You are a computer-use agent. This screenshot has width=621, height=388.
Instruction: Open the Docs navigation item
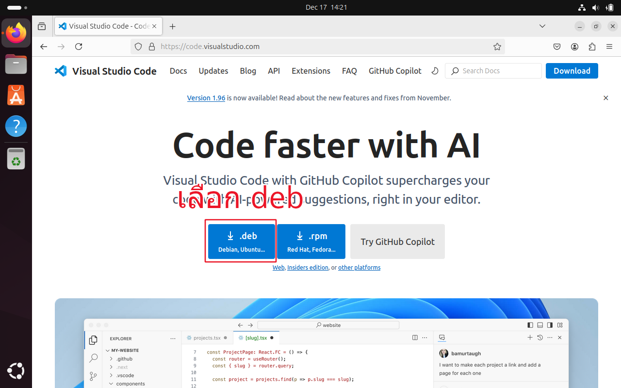(178, 71)
